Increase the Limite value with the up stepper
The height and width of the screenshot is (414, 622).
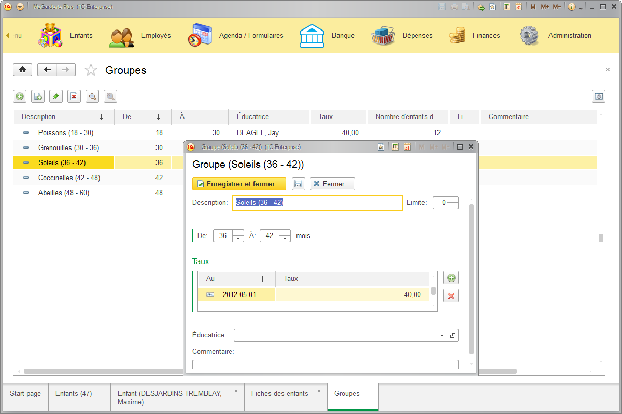tap(454, 200)
